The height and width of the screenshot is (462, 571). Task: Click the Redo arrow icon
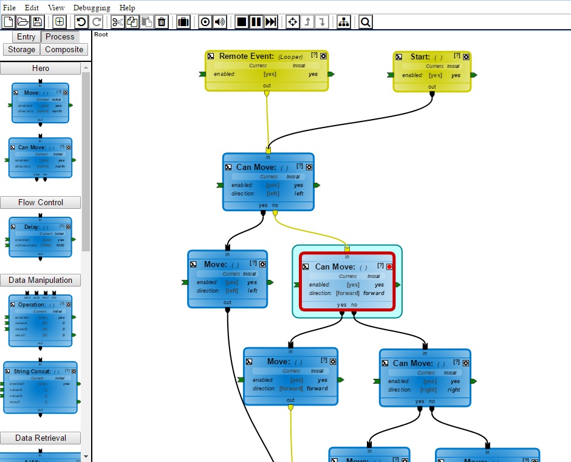(x=96, y=22)
